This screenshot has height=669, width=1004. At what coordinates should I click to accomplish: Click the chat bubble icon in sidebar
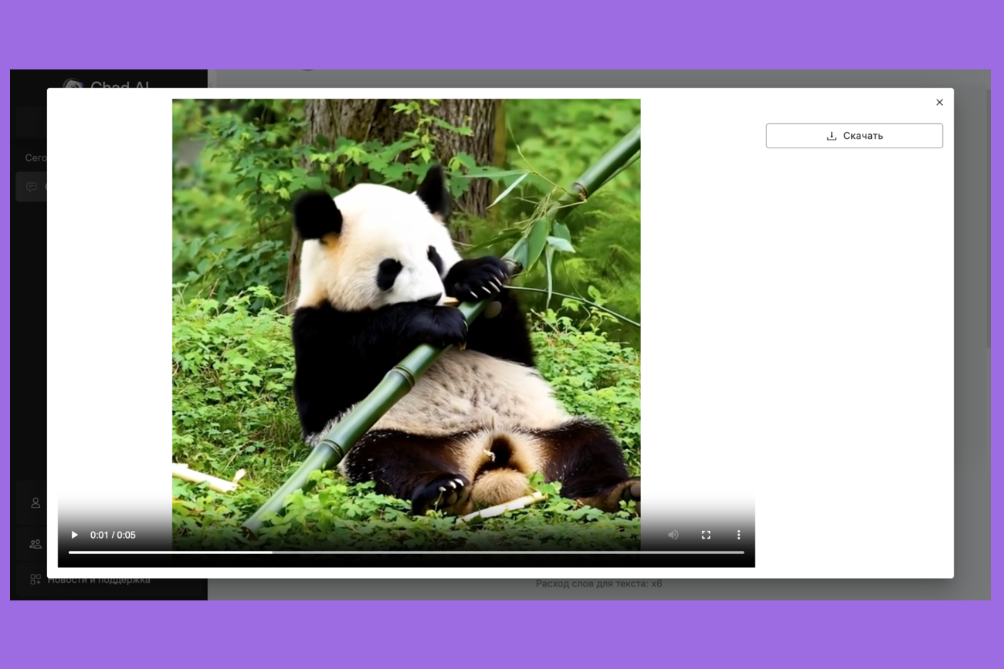tap(32, 187)
